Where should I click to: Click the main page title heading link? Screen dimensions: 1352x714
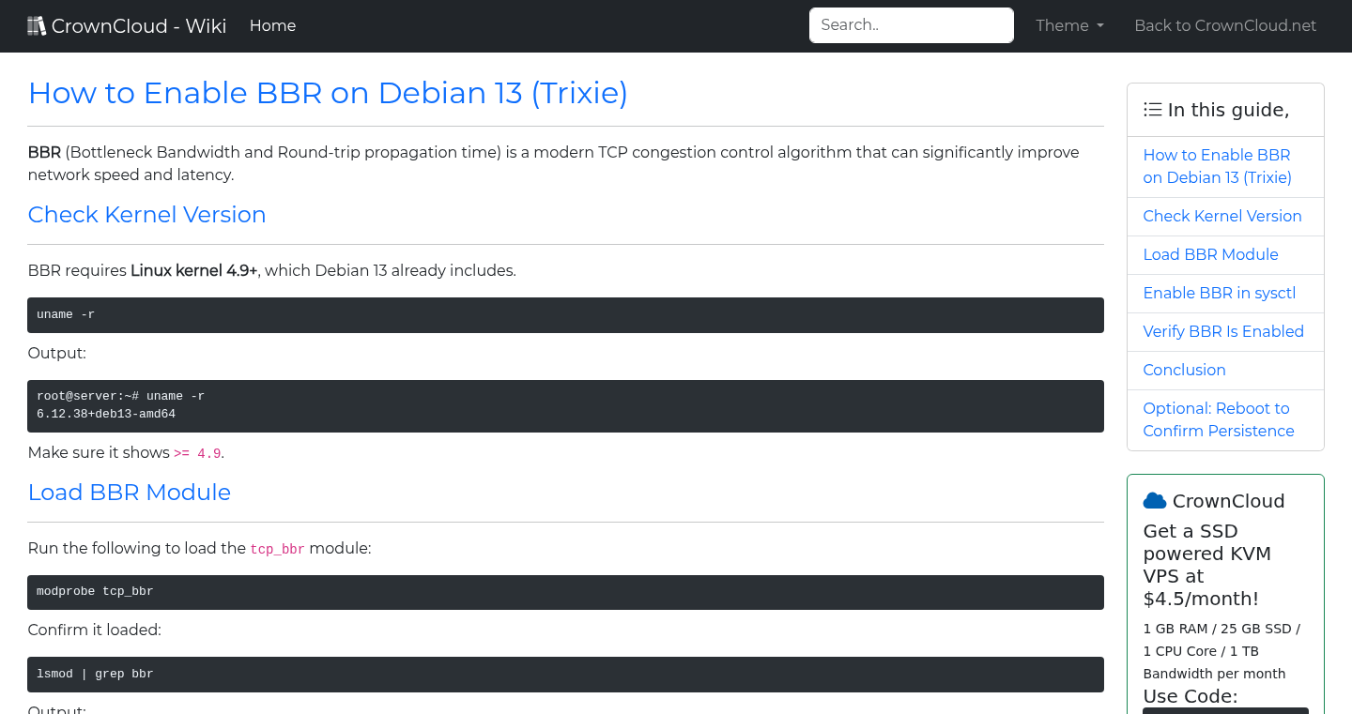[x=328, y=93]
